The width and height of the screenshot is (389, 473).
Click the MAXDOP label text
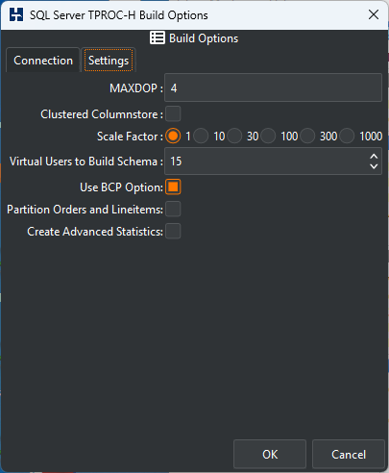pos(136,88)
